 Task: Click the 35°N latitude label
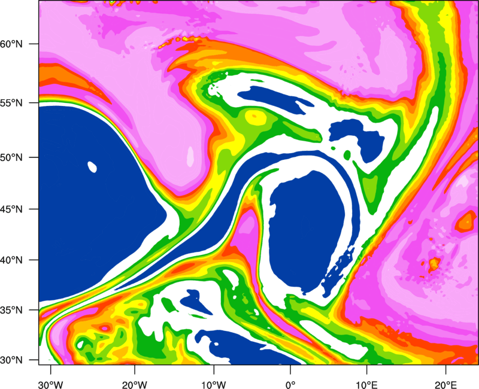click(11, 310)
